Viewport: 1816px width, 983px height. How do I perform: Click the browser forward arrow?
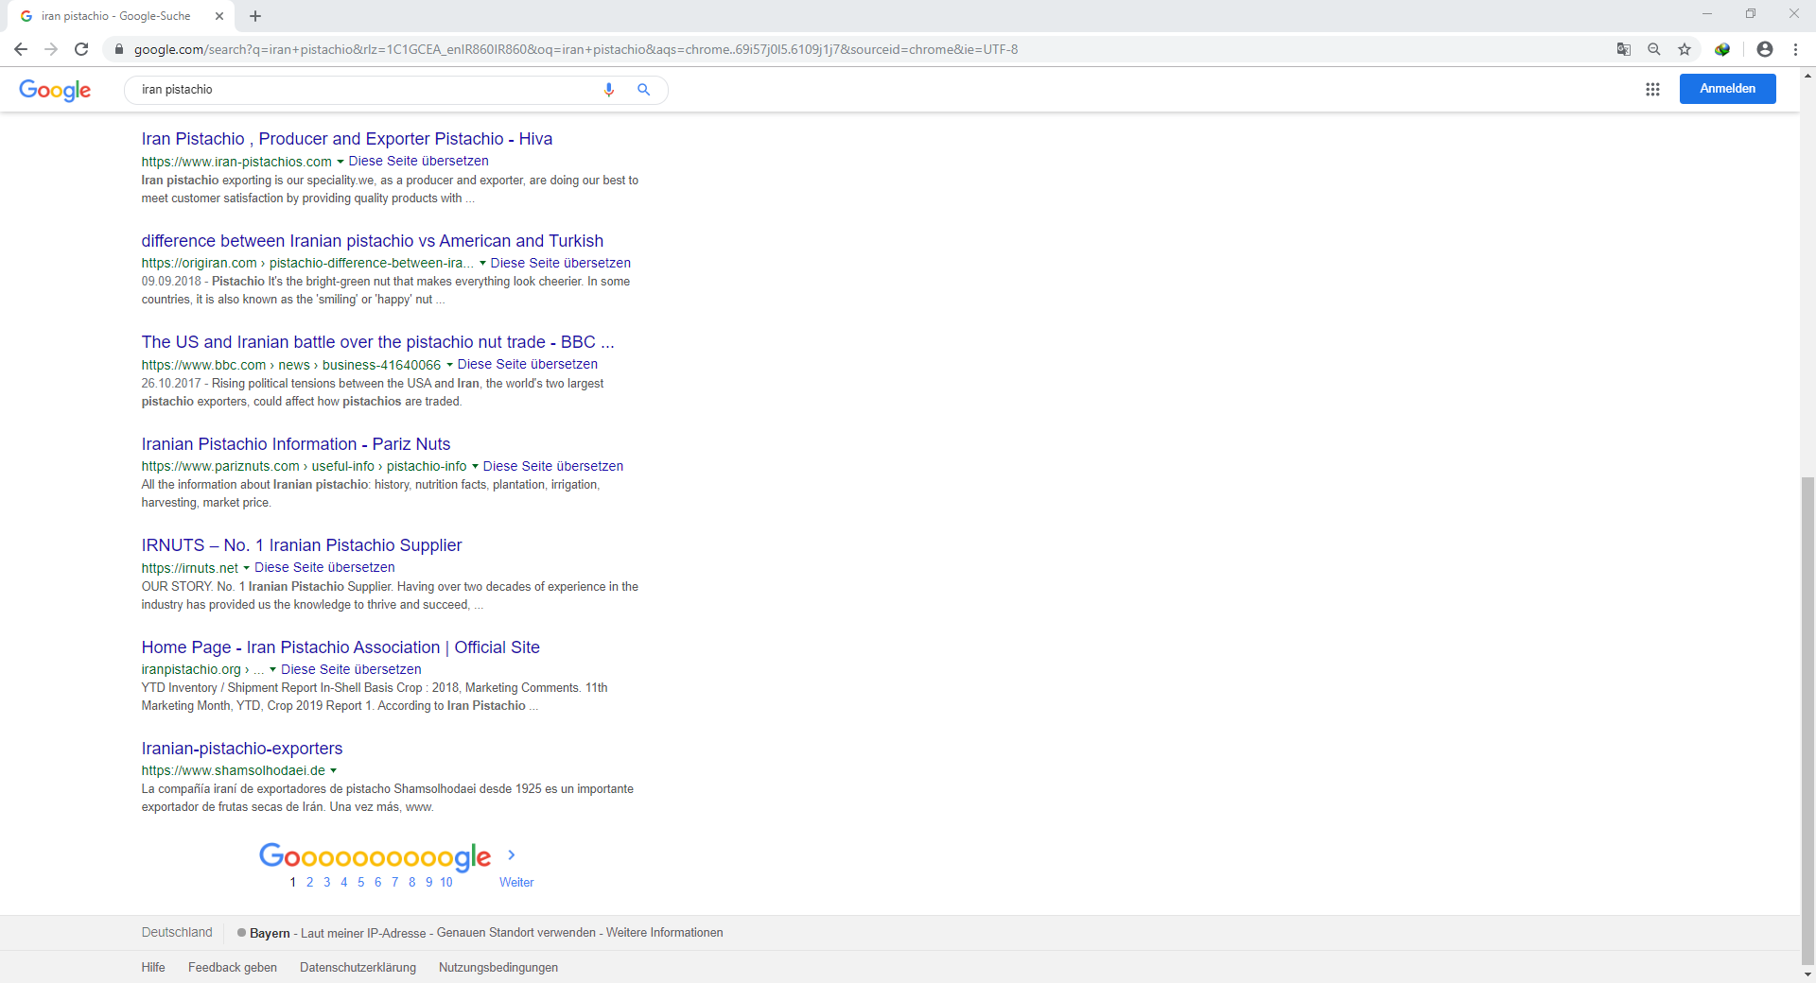(51, 49)
